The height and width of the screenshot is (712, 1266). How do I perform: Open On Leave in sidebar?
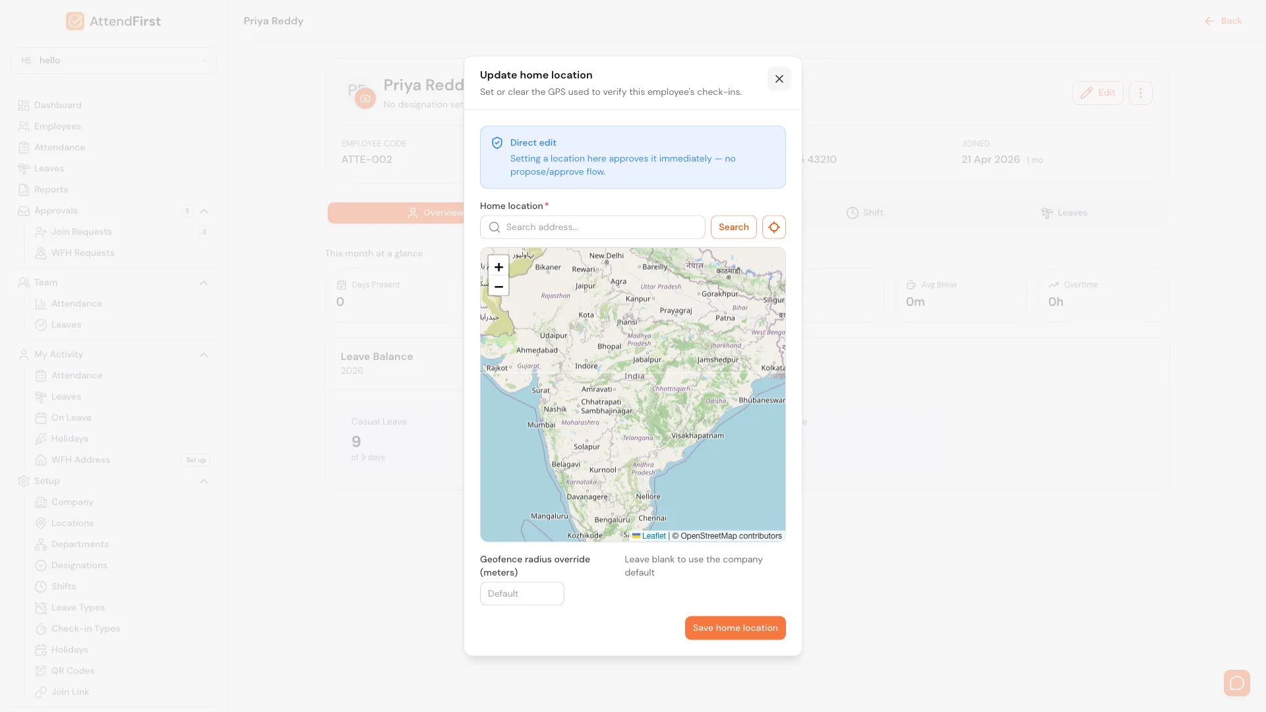point(71,417)
